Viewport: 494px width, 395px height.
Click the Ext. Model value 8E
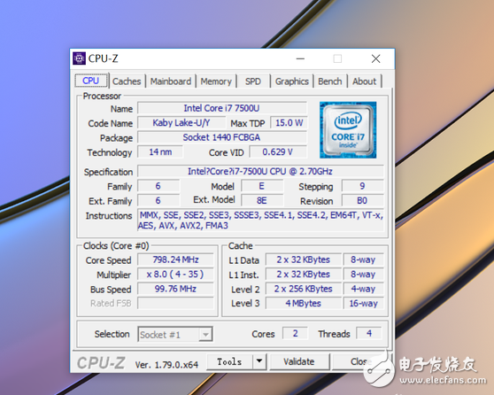tap(262, 200)
